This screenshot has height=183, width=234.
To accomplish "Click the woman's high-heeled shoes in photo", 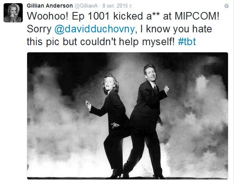I will (x=116, y=174).
